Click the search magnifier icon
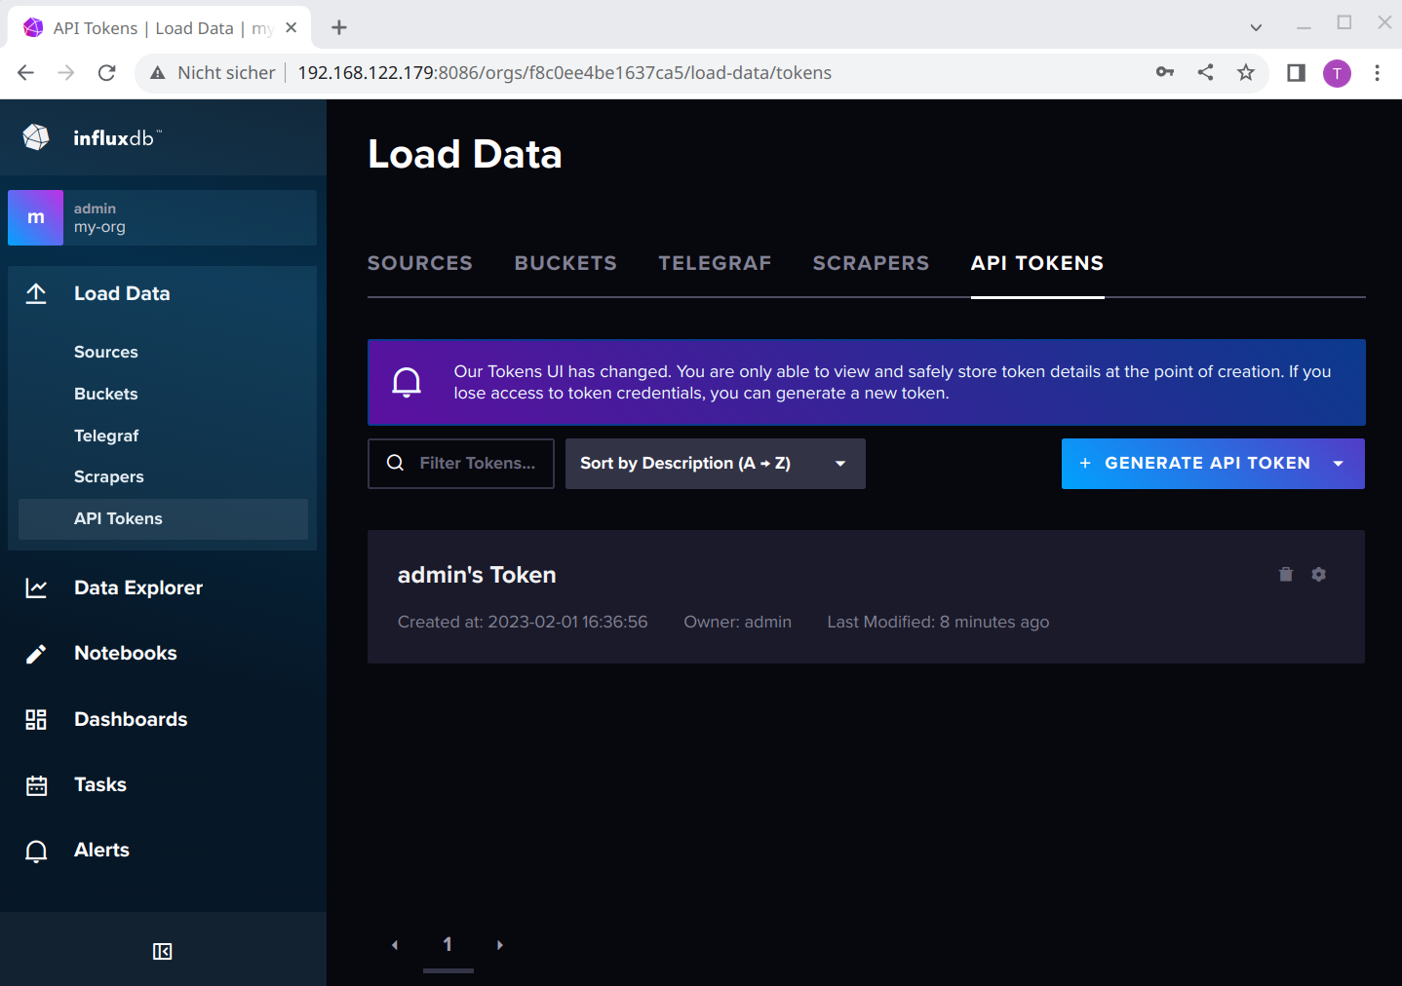 395,463
